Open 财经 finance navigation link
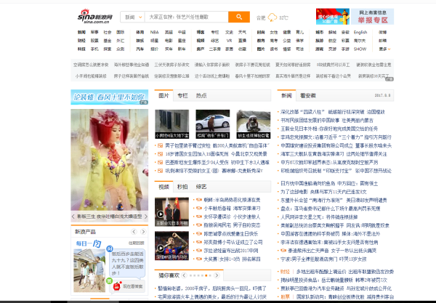The image size is (436, 303). click(x=81, y=41)
